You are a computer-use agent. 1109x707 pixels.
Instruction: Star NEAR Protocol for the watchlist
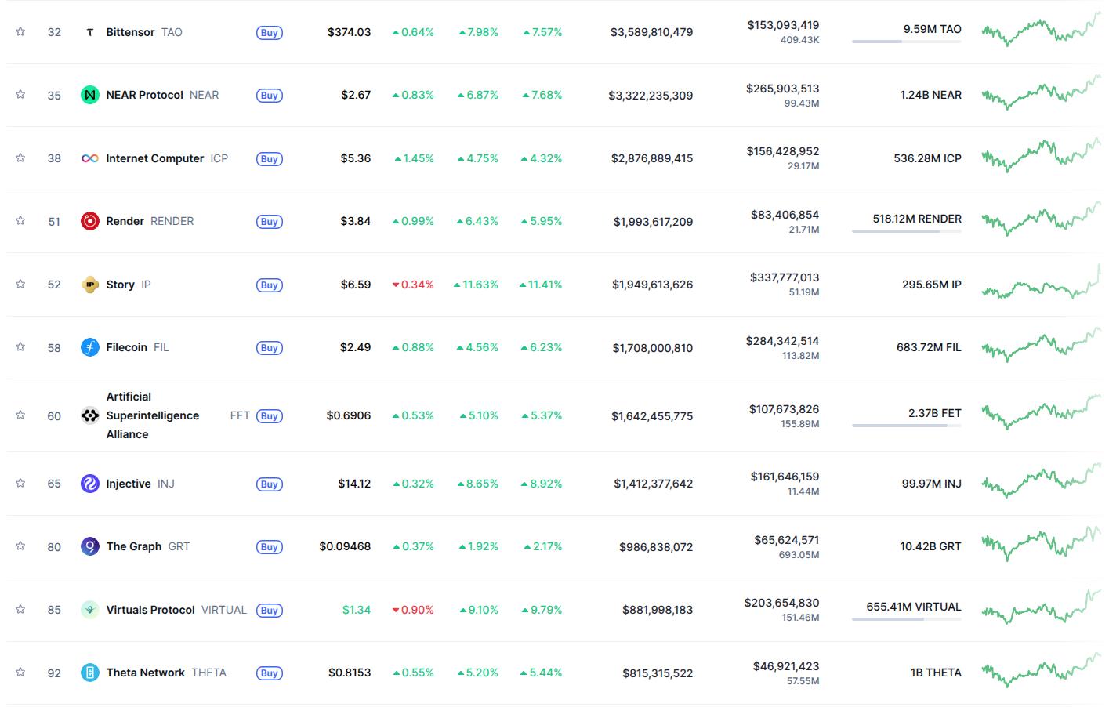click(x=20, y=94)
